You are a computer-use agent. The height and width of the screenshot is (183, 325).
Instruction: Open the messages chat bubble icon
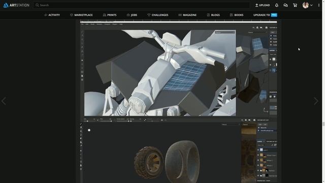[x=285, y=5]
